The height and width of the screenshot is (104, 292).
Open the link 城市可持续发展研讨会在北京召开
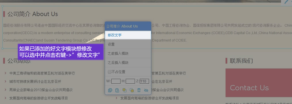click(x=35, y=82)
